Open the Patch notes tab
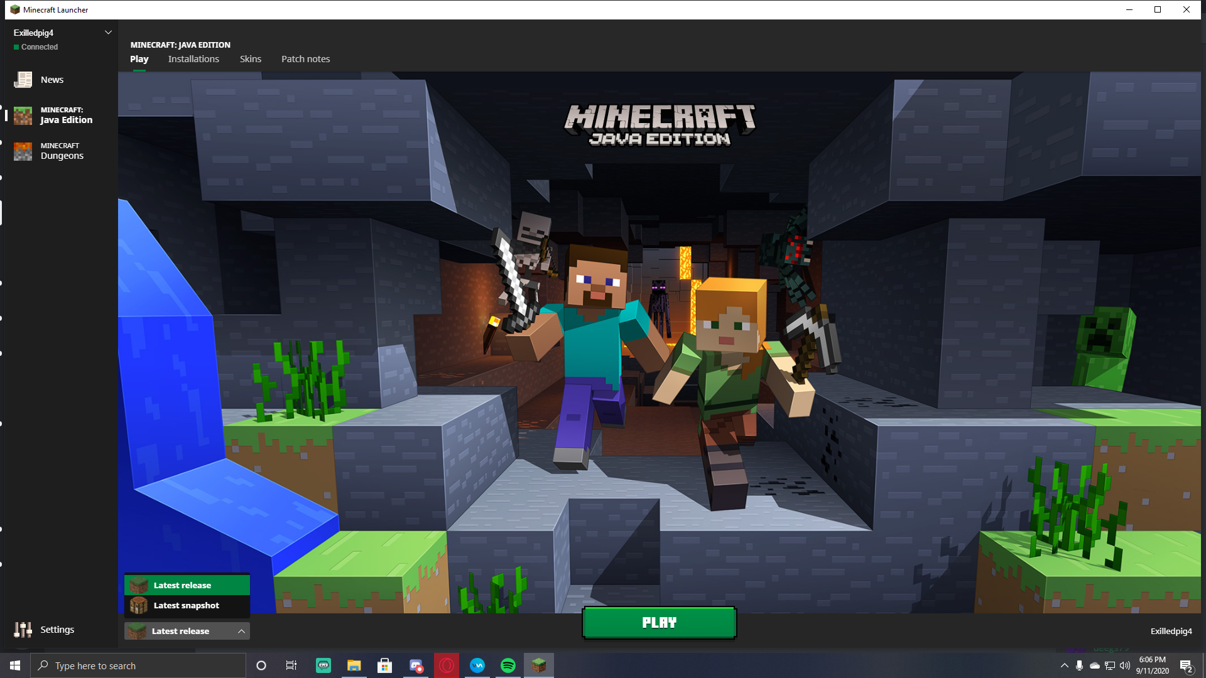Screen dimensions: 1206x678 point(305,59)
